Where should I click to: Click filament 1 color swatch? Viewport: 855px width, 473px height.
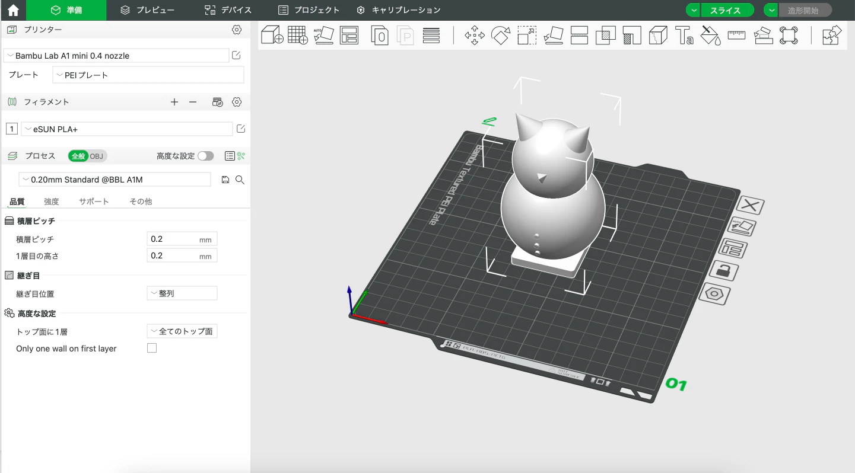12,129
